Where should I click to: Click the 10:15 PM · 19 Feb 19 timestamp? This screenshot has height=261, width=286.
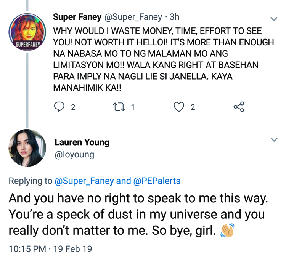50,249
